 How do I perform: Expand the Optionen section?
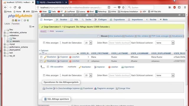[44, 51]
